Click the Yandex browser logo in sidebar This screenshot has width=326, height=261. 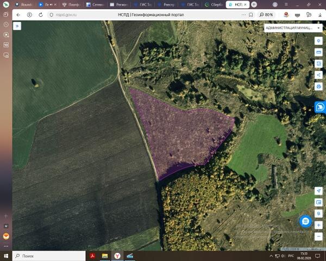coord(6,4)
